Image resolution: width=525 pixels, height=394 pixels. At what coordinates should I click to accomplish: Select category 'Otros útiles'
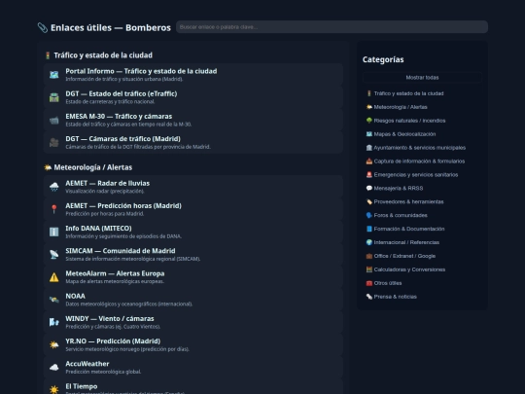[422, 283]
